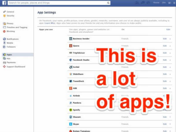Click the Spotify app icon
This screenshot has height=132, width=176.
coord(71,110)
